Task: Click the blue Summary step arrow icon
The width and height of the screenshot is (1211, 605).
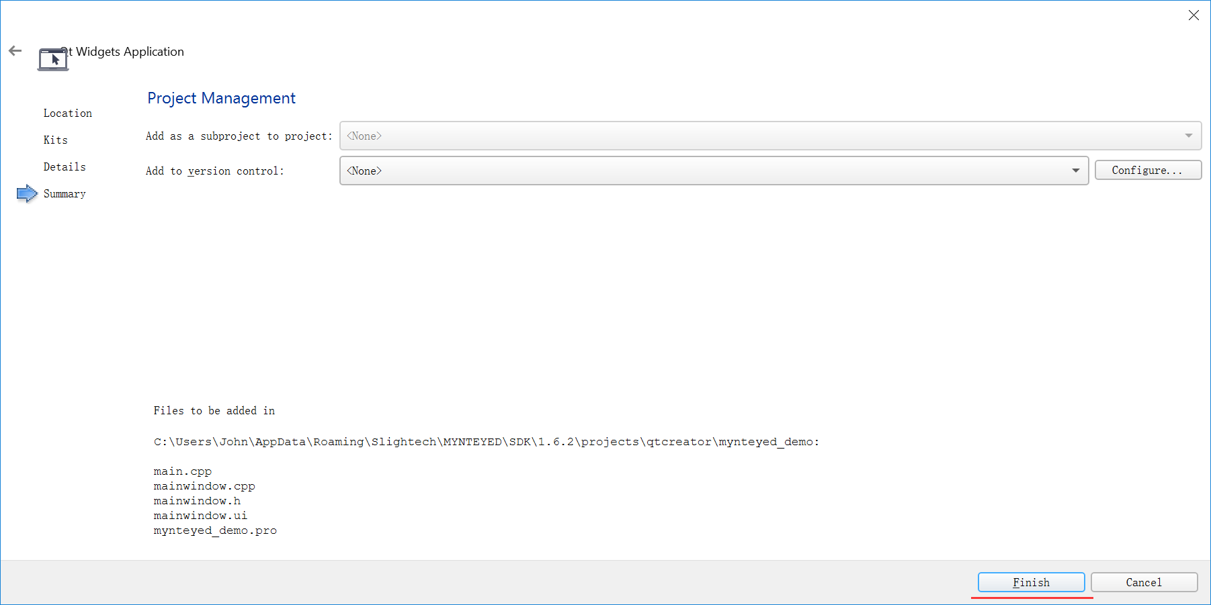Action: coord(27,193)
